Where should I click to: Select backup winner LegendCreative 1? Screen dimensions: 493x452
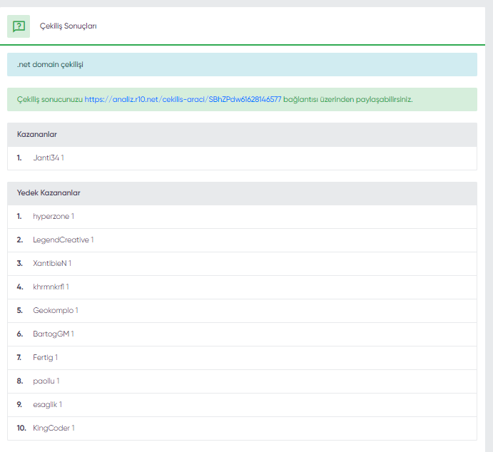pyautogui.click(x=242, y=240)
